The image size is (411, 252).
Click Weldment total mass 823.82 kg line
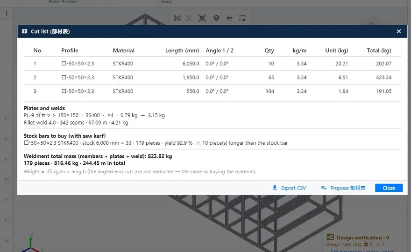(98, 156)
